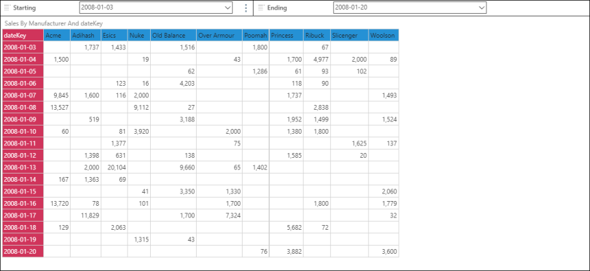This screenshot has width=590, height=271.
Task: Open the Ending date dropdown arrow
Action: tap(481, 8)
